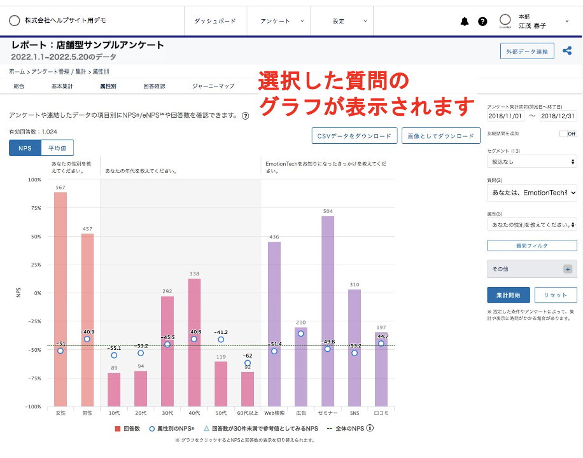The image size is (583, 458).
Task: Select the NPS view toggle
Action: pyautogui.click(x=25, y=148)
